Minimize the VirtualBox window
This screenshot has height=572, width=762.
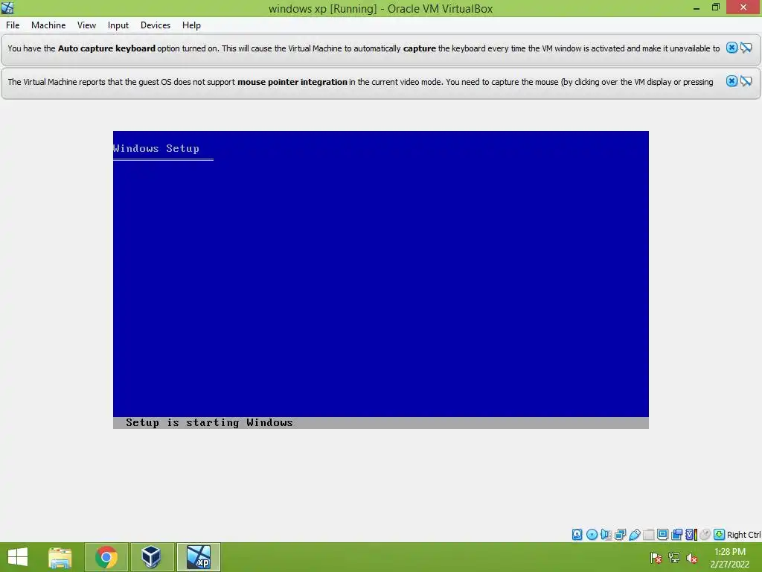click(697, 7)
